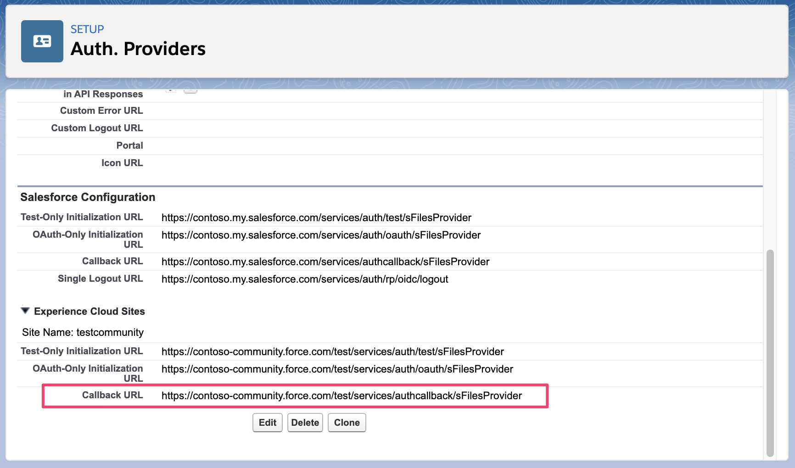The height and width of the screenshot is (468, 795).
Task: Click the Delete button
Action: point(305,423)
